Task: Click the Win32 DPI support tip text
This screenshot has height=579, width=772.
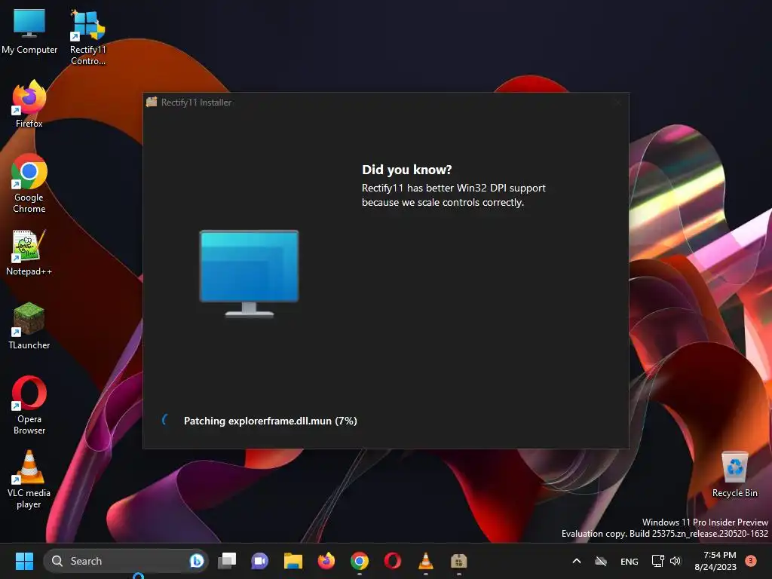Action: pos(453,195)
